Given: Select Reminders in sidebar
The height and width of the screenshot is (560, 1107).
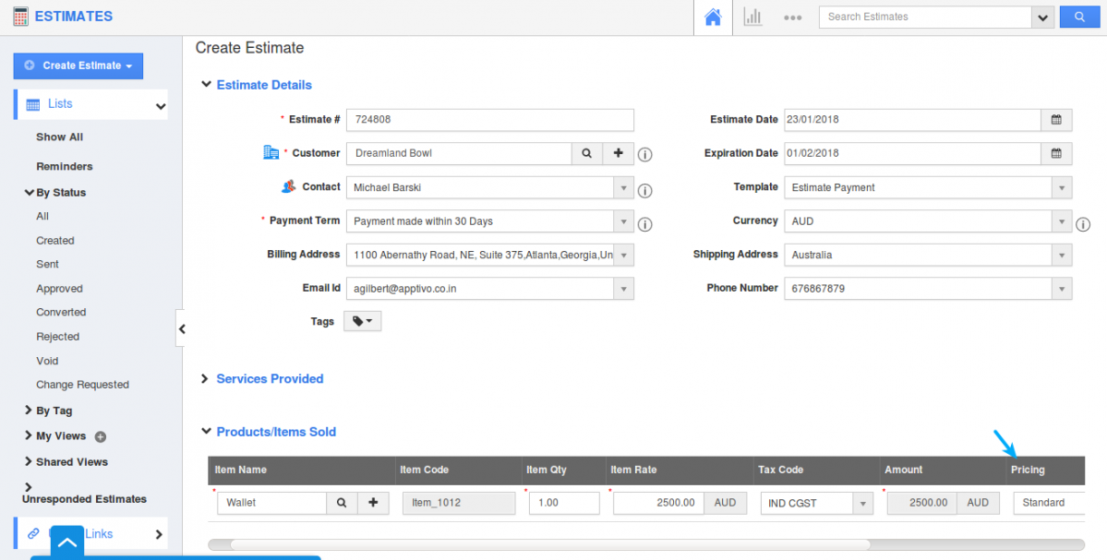Looking at the screenshot, I should pyautogui.click(x=65, y=166).
